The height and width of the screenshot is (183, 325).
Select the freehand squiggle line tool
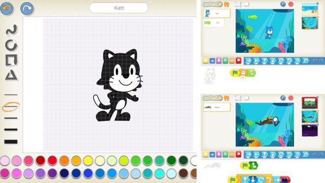tap(11, 30)
